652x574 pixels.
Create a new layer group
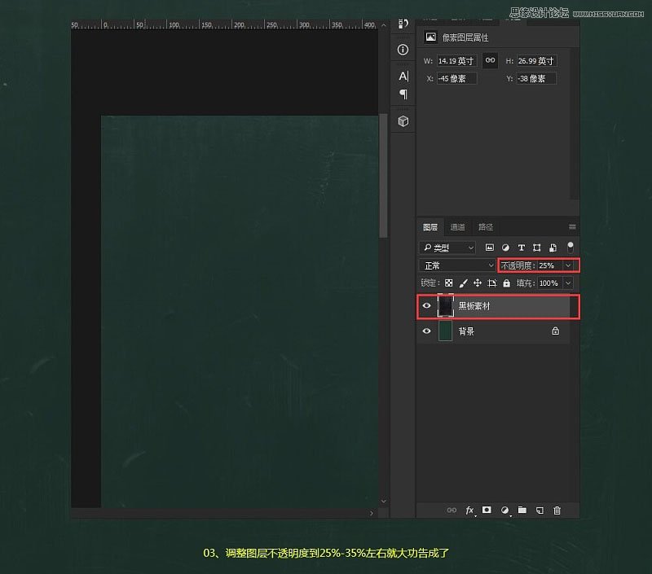tap(522, 510)
